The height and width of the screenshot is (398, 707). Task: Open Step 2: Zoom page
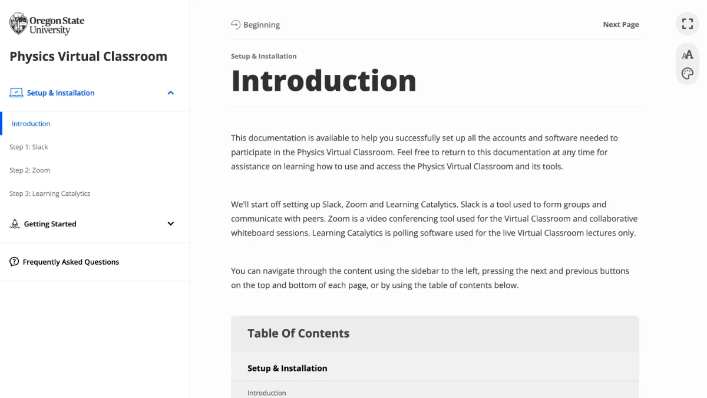(x=30, y=170)
